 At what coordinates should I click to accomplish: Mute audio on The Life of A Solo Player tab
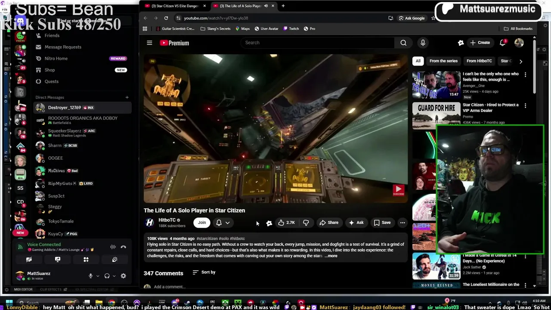click(x=266, y=6)
